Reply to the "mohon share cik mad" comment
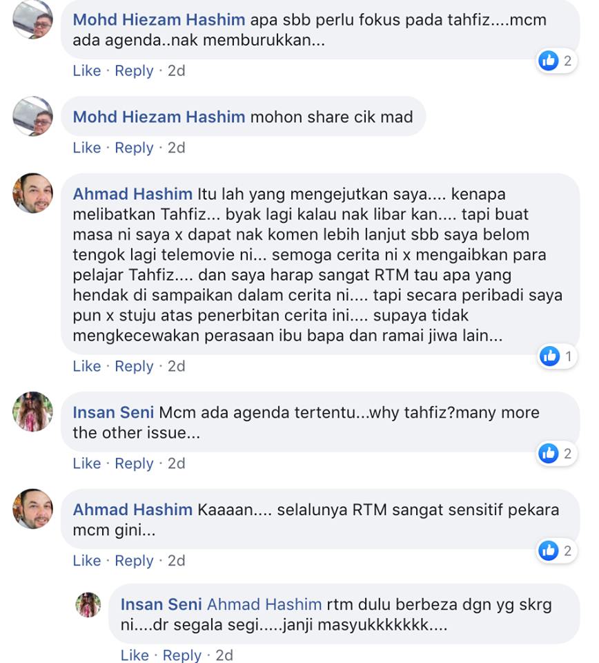 [134, 148]
